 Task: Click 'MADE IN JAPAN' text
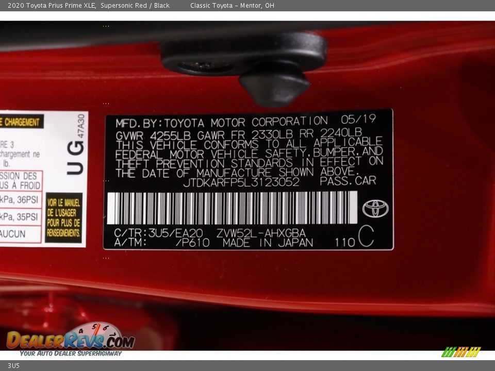click(268, 243)
